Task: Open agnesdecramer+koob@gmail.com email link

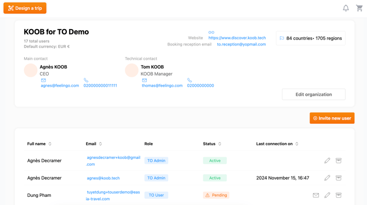Action: coord(113,161)
